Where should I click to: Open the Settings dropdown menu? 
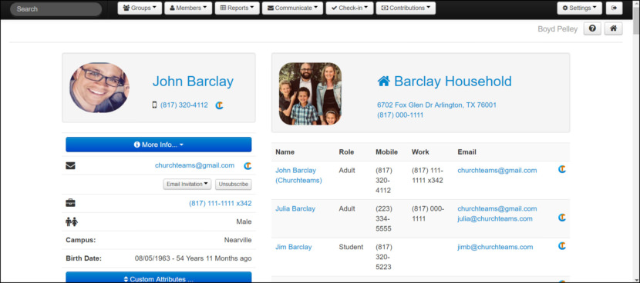tap(579, 8)
